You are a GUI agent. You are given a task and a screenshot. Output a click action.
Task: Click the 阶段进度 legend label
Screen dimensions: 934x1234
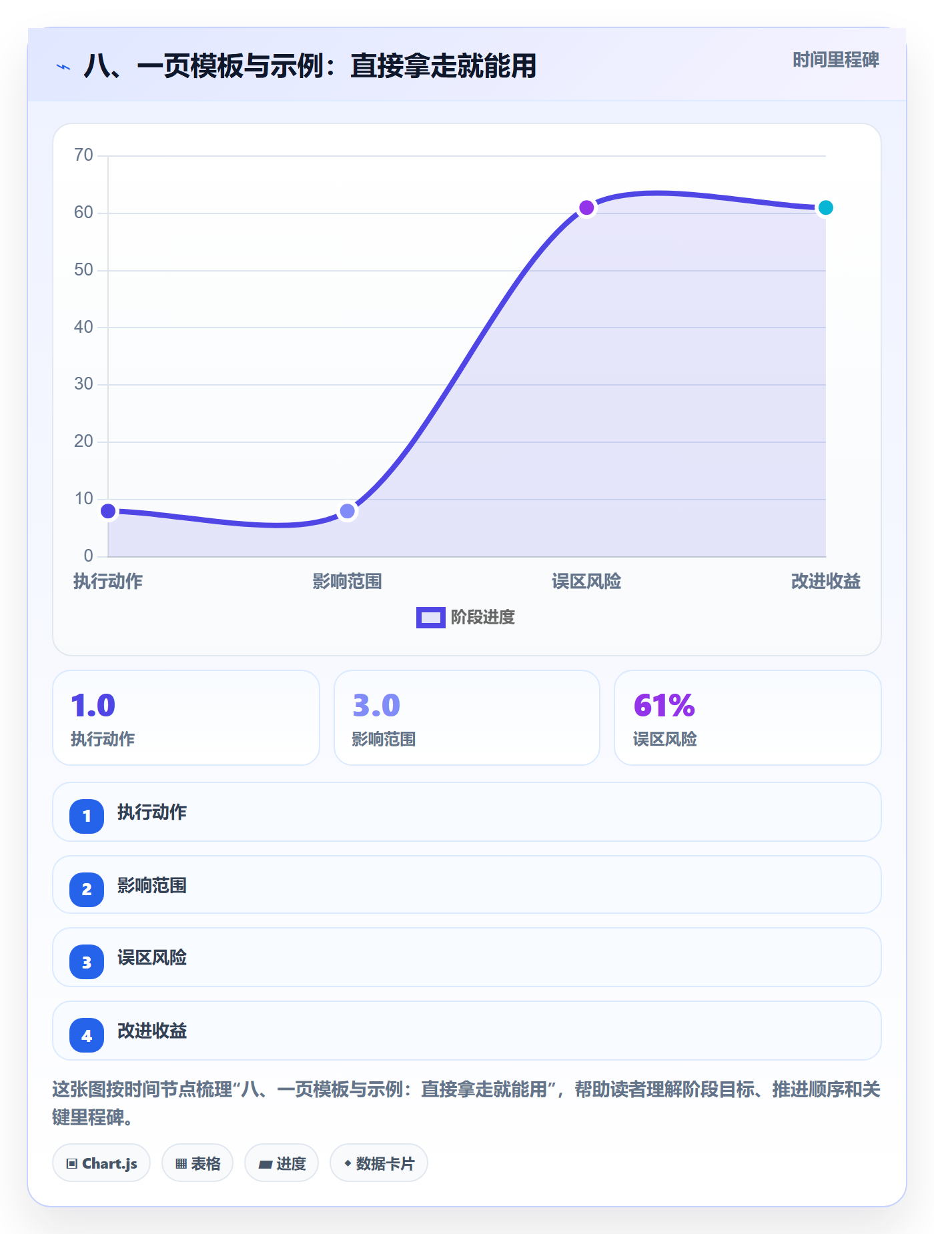tap(483, 618)
